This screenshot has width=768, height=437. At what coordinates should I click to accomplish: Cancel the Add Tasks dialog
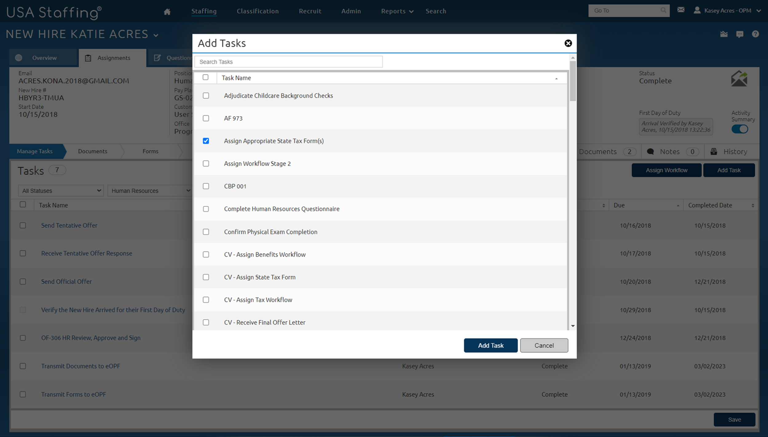click(544, 345)
